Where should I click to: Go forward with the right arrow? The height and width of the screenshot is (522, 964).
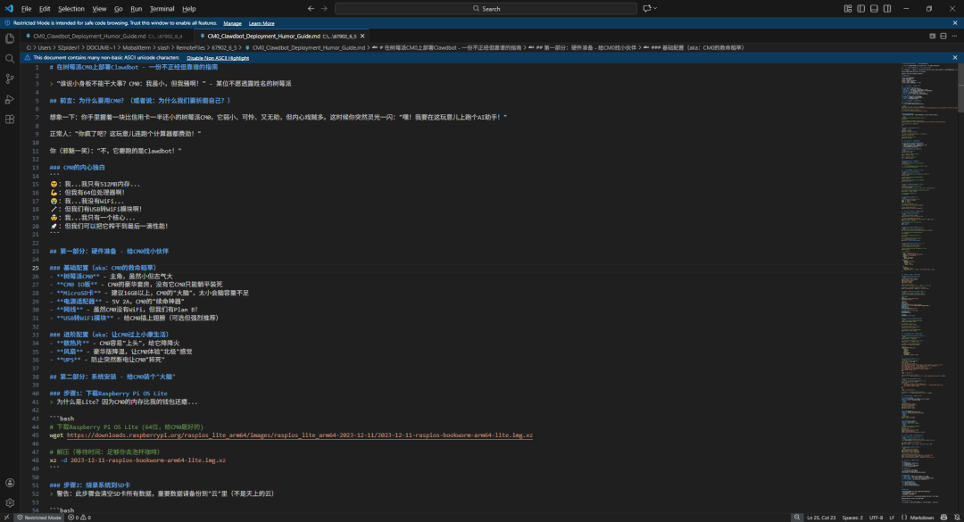pyautogui.click(x=324, y=9)
